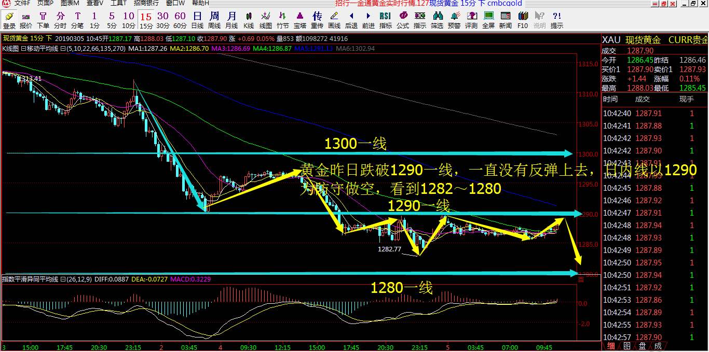This screenshot has width=709, height=352.
Task: Open the 窗口W menu
Action: (175, 3)
